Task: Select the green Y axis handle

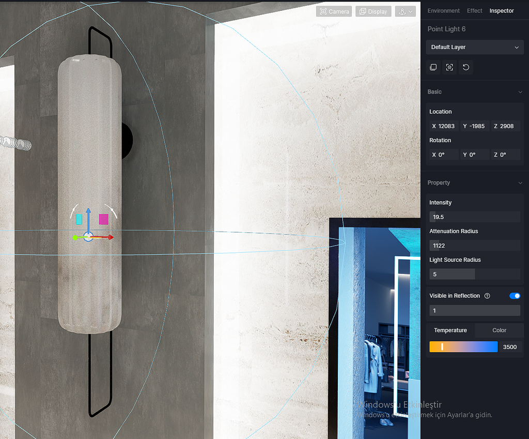Action: coord(75,237)
